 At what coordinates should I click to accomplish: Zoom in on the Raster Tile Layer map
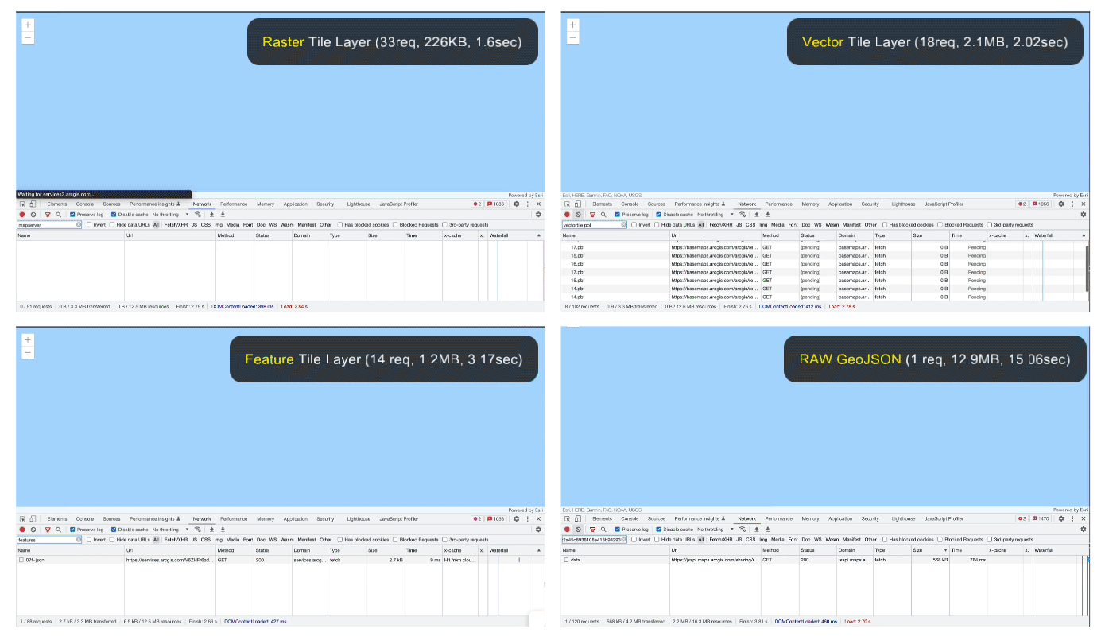click(x=28, y=25)
